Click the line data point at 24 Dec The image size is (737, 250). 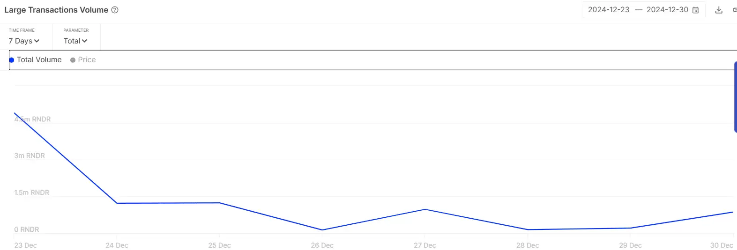[117, 203]
